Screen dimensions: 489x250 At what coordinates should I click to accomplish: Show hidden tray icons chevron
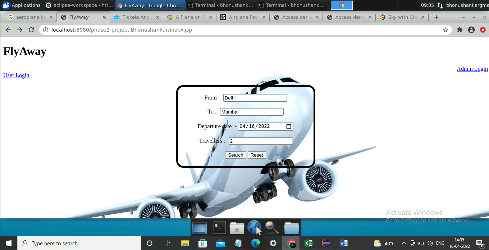(403, 243)
